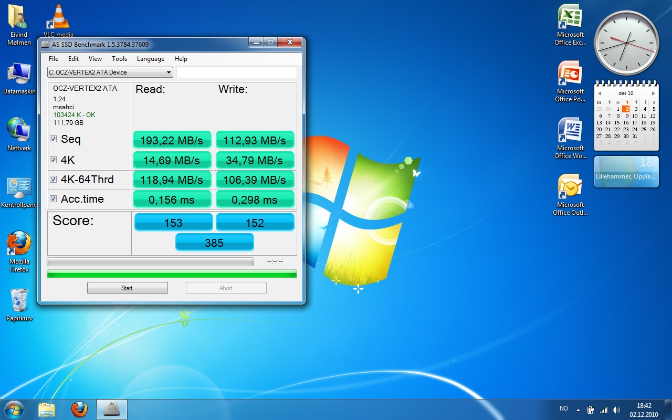Click the green overall progress bar
Viewport: 672px width, 420px height.
[x=172, y=274]
